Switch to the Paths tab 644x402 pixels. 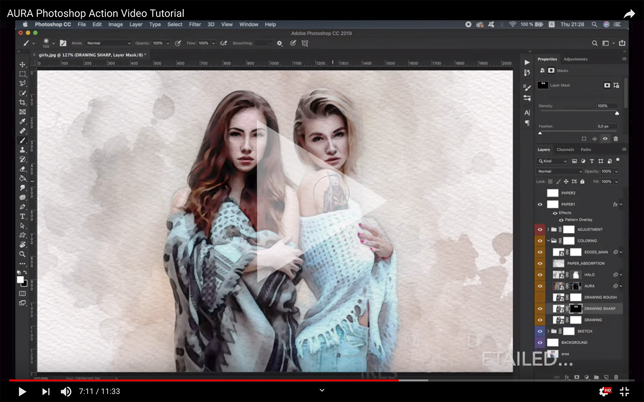click(x=586, y=150)
